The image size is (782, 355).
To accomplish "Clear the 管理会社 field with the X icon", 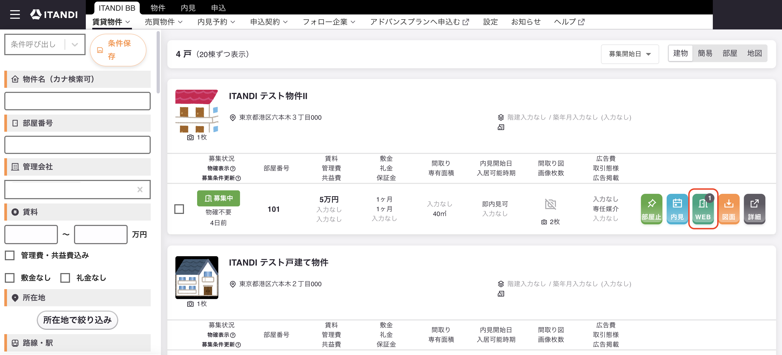I will [140, 190].
